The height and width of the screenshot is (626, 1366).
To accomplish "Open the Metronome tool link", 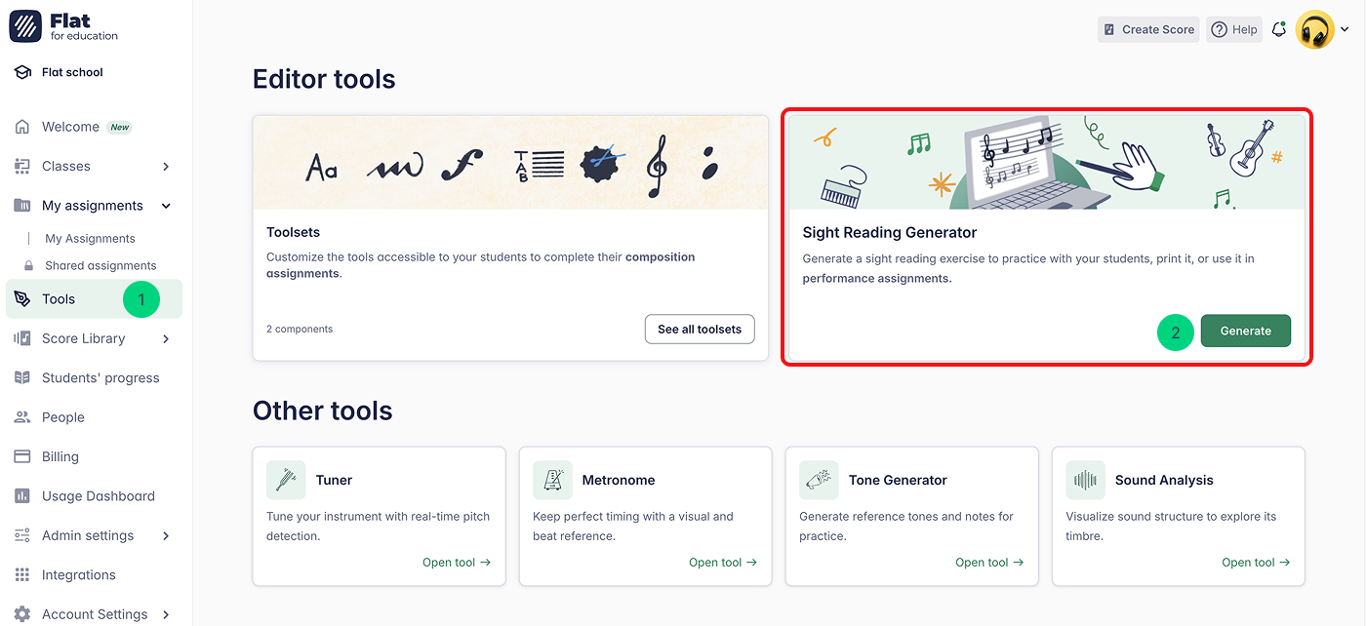I will click(x=722, y=563).
